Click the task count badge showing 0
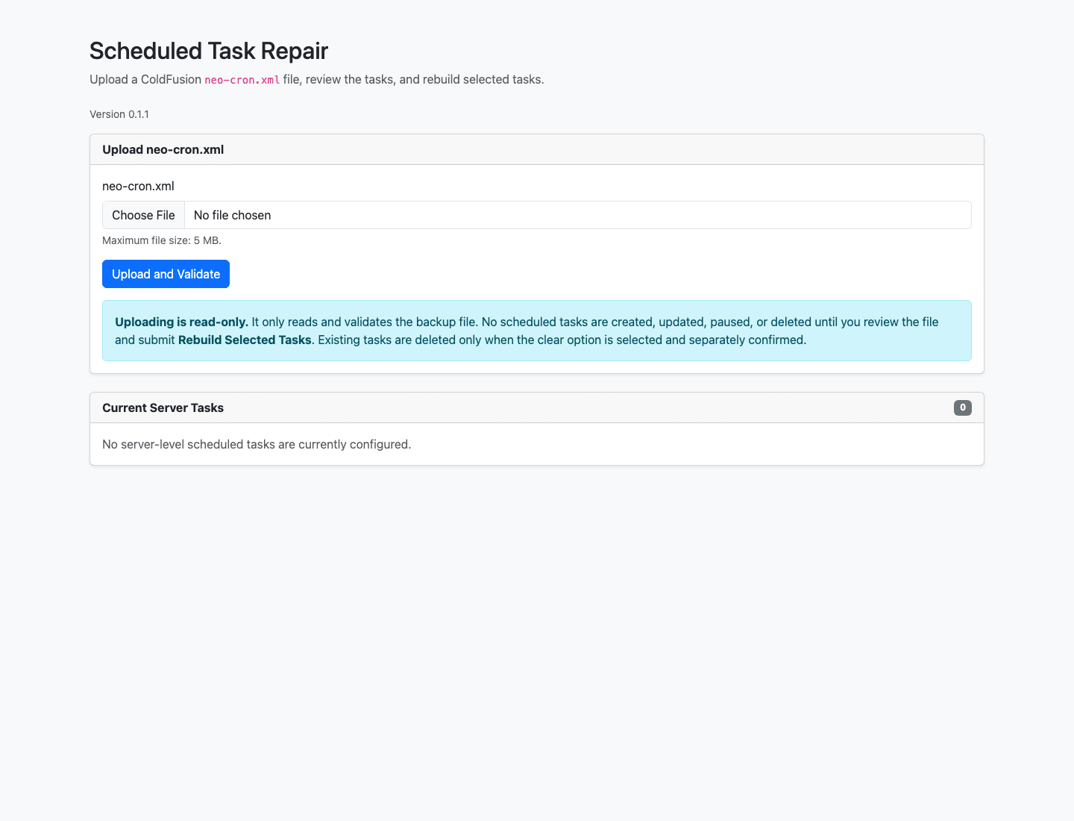The width and height of the screenshot is (1074, 821). [x=963, y=408]
